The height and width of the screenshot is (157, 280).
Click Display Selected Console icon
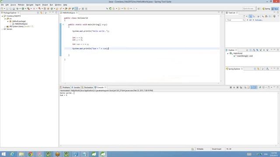(263, 87)
